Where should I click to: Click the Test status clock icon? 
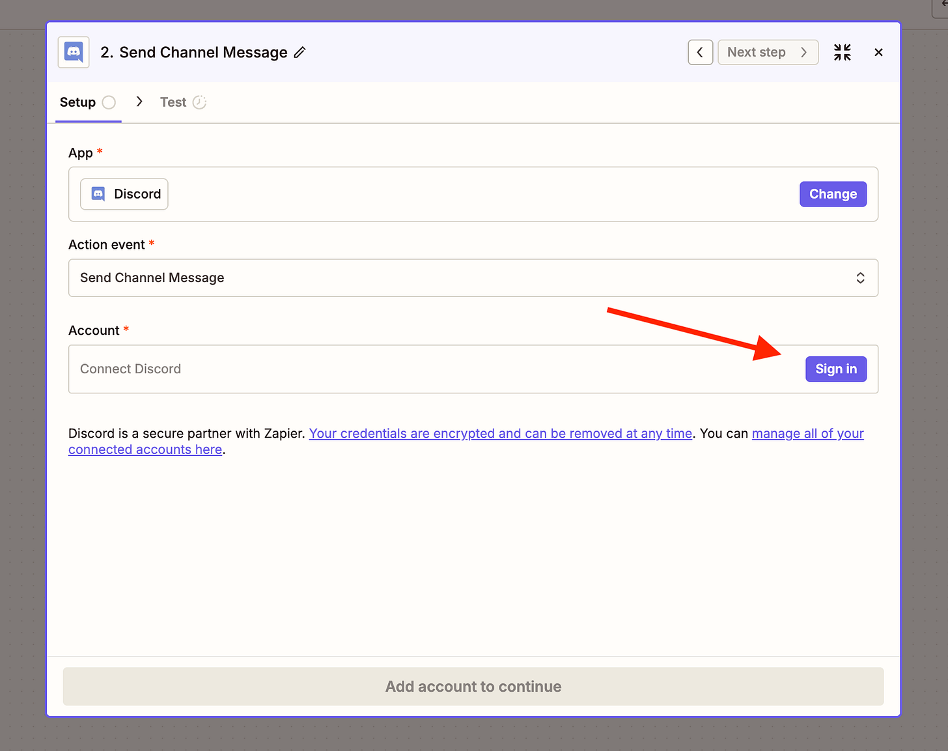[x=199, y=102]
